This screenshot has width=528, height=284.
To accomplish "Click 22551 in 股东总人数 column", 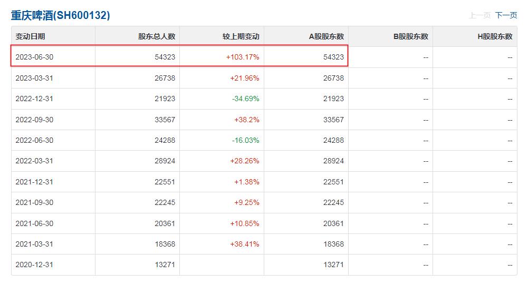I will [x=165, y=182].
